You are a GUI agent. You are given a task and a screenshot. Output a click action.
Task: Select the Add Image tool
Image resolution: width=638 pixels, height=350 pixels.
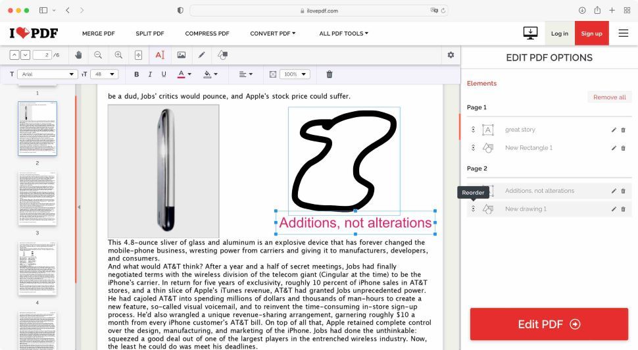coord(182,55)
